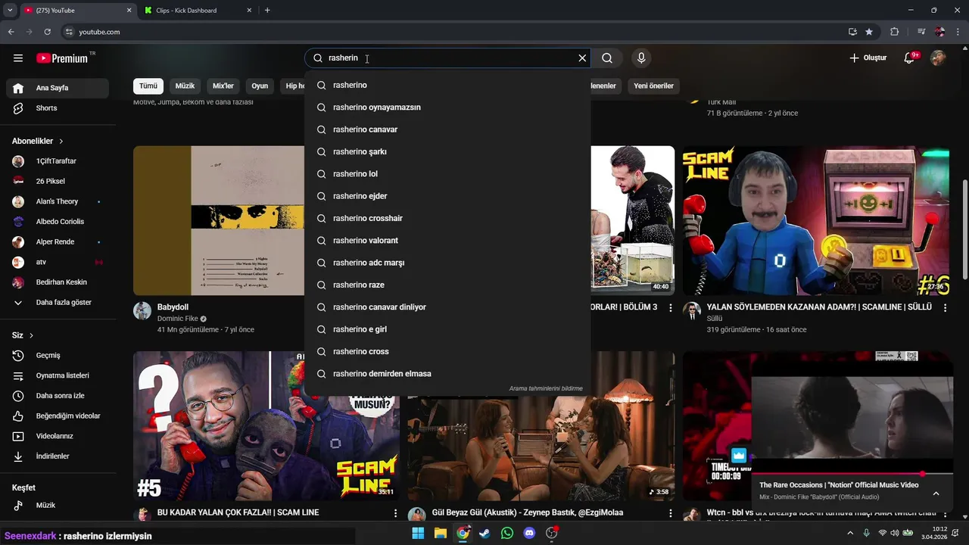Open the Bedirhan Keskin channel
The width and height of the screenshot is (969, 545).
[x=58, y=282]
